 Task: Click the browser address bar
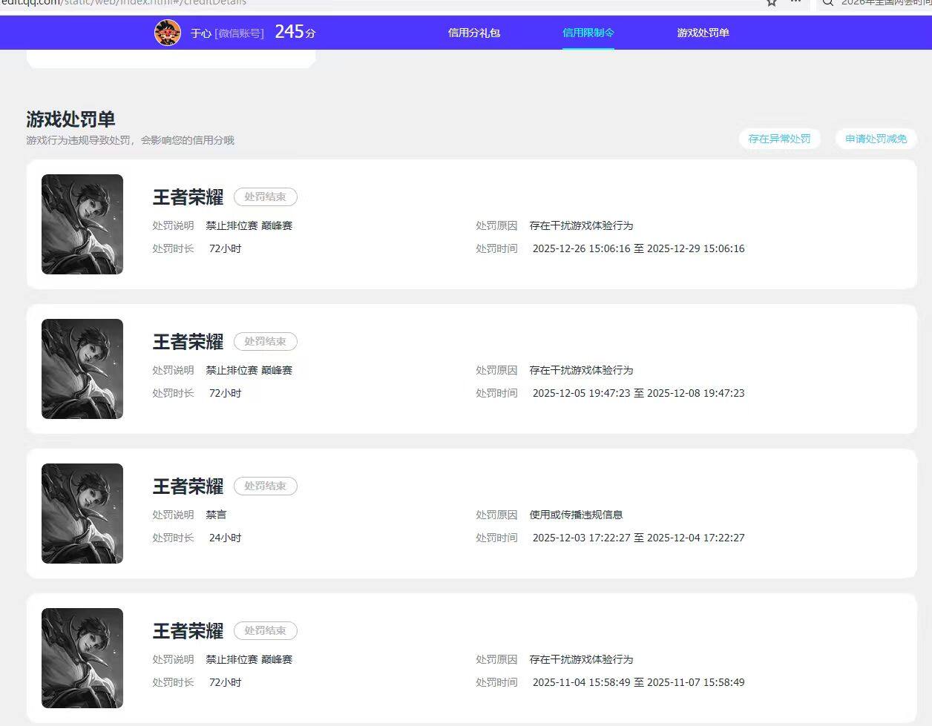(x=297, y=3)
